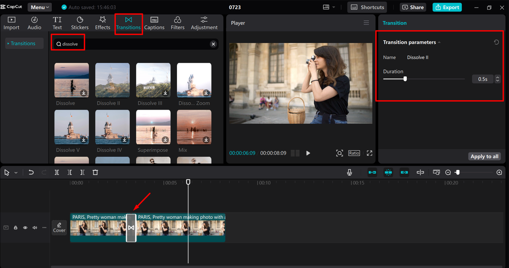Reset transition parameters
The image size is (509, 268).
(496, 42)
